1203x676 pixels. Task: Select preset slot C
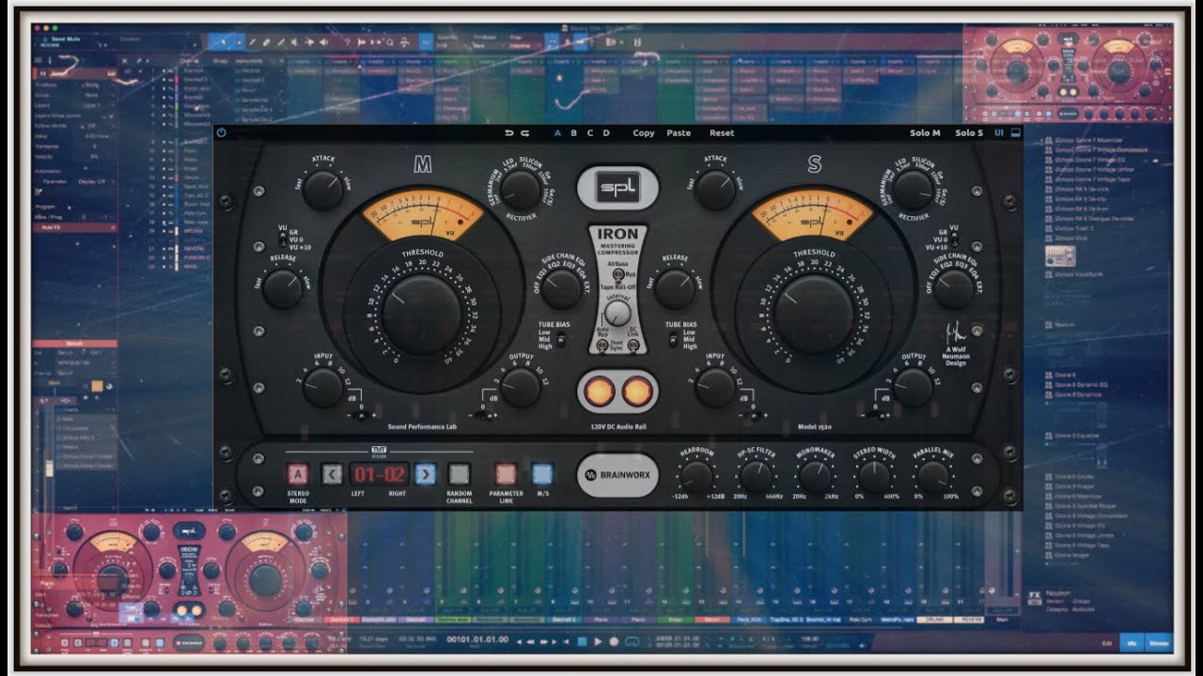pyautogui.click(x=590, y=132)
